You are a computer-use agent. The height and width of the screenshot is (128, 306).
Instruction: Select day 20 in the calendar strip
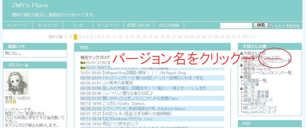point(168,37)
